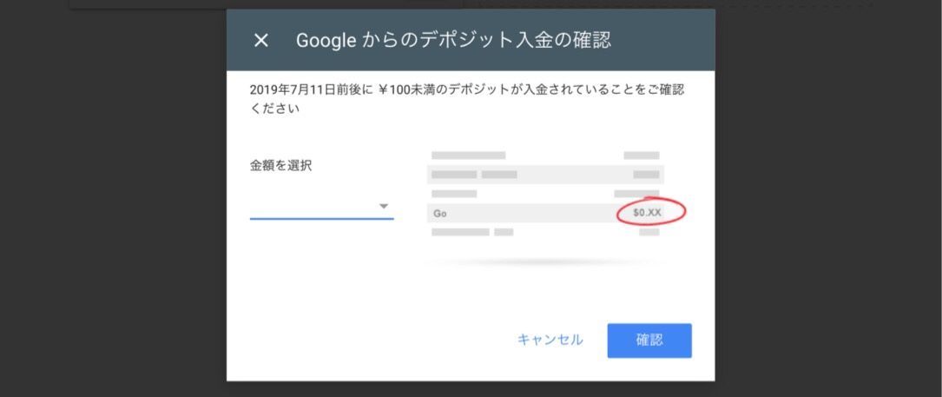This screenshot has height=397, width=942.
Task: Click the dialog title Google からのデポジット入金の確認
Action: pos(453,40)
